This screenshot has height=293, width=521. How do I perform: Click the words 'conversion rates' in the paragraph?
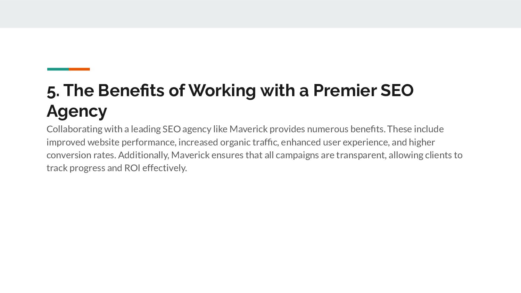81,155
